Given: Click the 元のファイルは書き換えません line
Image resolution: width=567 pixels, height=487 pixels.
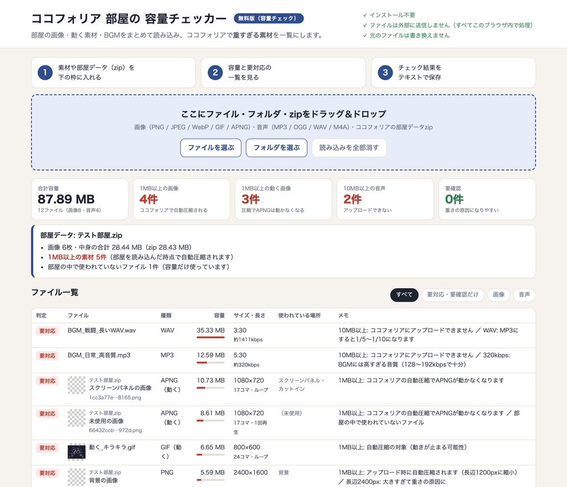Looking at the screenshot, I should pyautogui.click(x=406, y=35).
